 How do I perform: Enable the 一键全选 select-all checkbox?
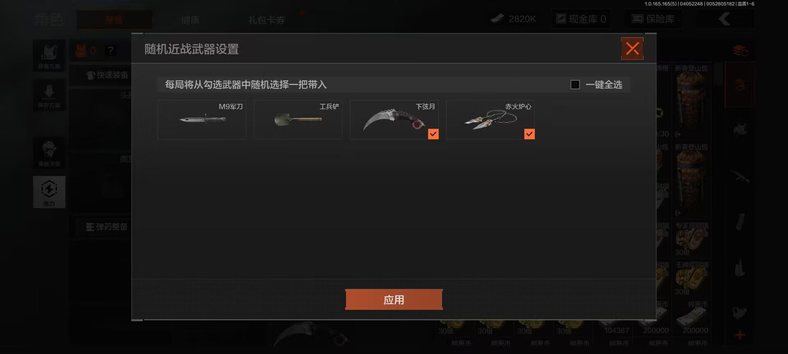coord(575,84)
